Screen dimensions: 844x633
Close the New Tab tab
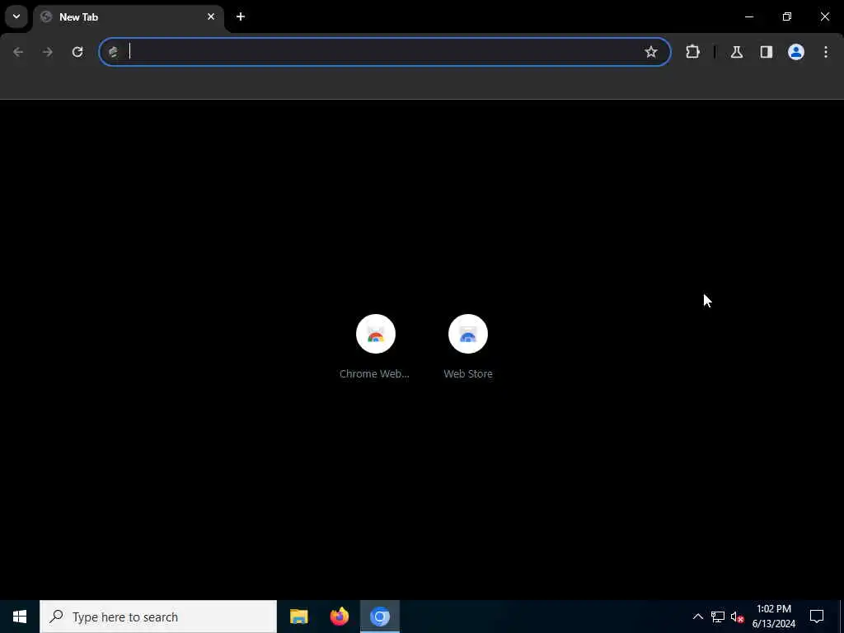211,16
